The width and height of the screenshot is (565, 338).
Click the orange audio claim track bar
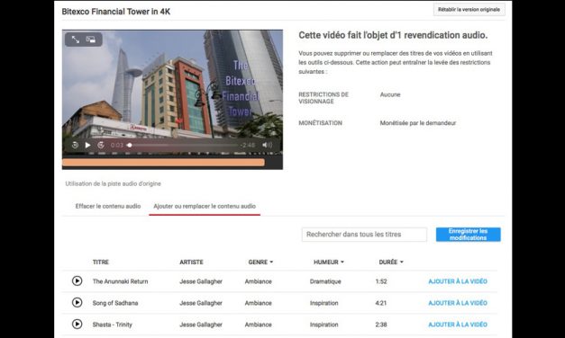pyautogui.click(x=163, y=163)
